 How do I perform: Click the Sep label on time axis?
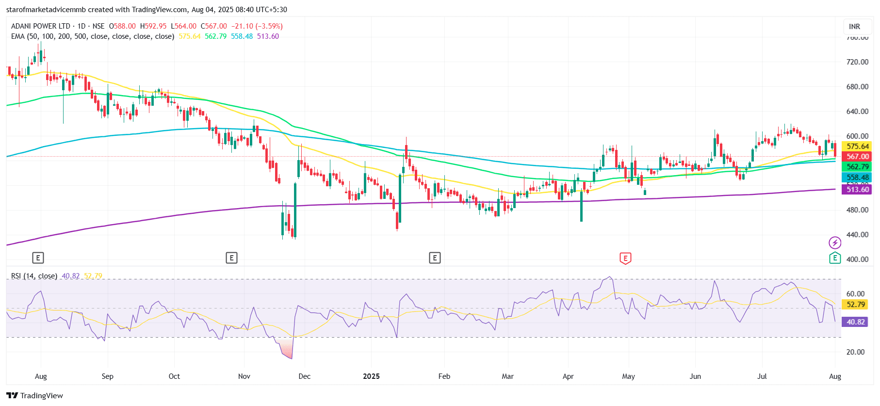107,376
